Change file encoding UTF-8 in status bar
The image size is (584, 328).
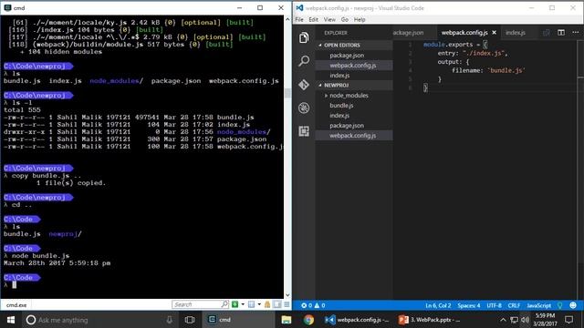494,305
